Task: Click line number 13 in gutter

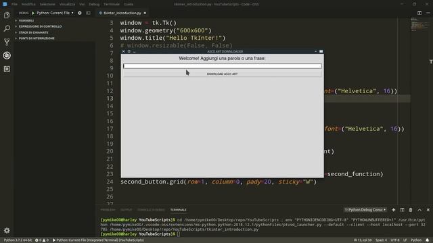Action: [110, 99]
